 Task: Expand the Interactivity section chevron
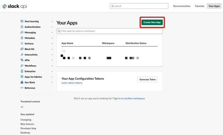(52, 55)
